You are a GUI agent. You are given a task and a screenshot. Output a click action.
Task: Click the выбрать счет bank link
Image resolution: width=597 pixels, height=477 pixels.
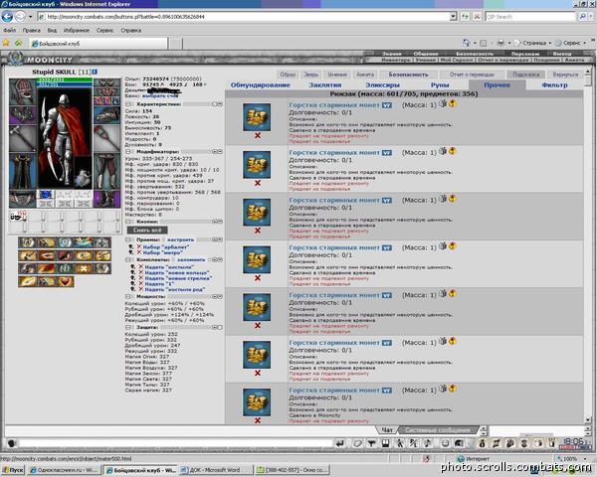click(162, 95)
